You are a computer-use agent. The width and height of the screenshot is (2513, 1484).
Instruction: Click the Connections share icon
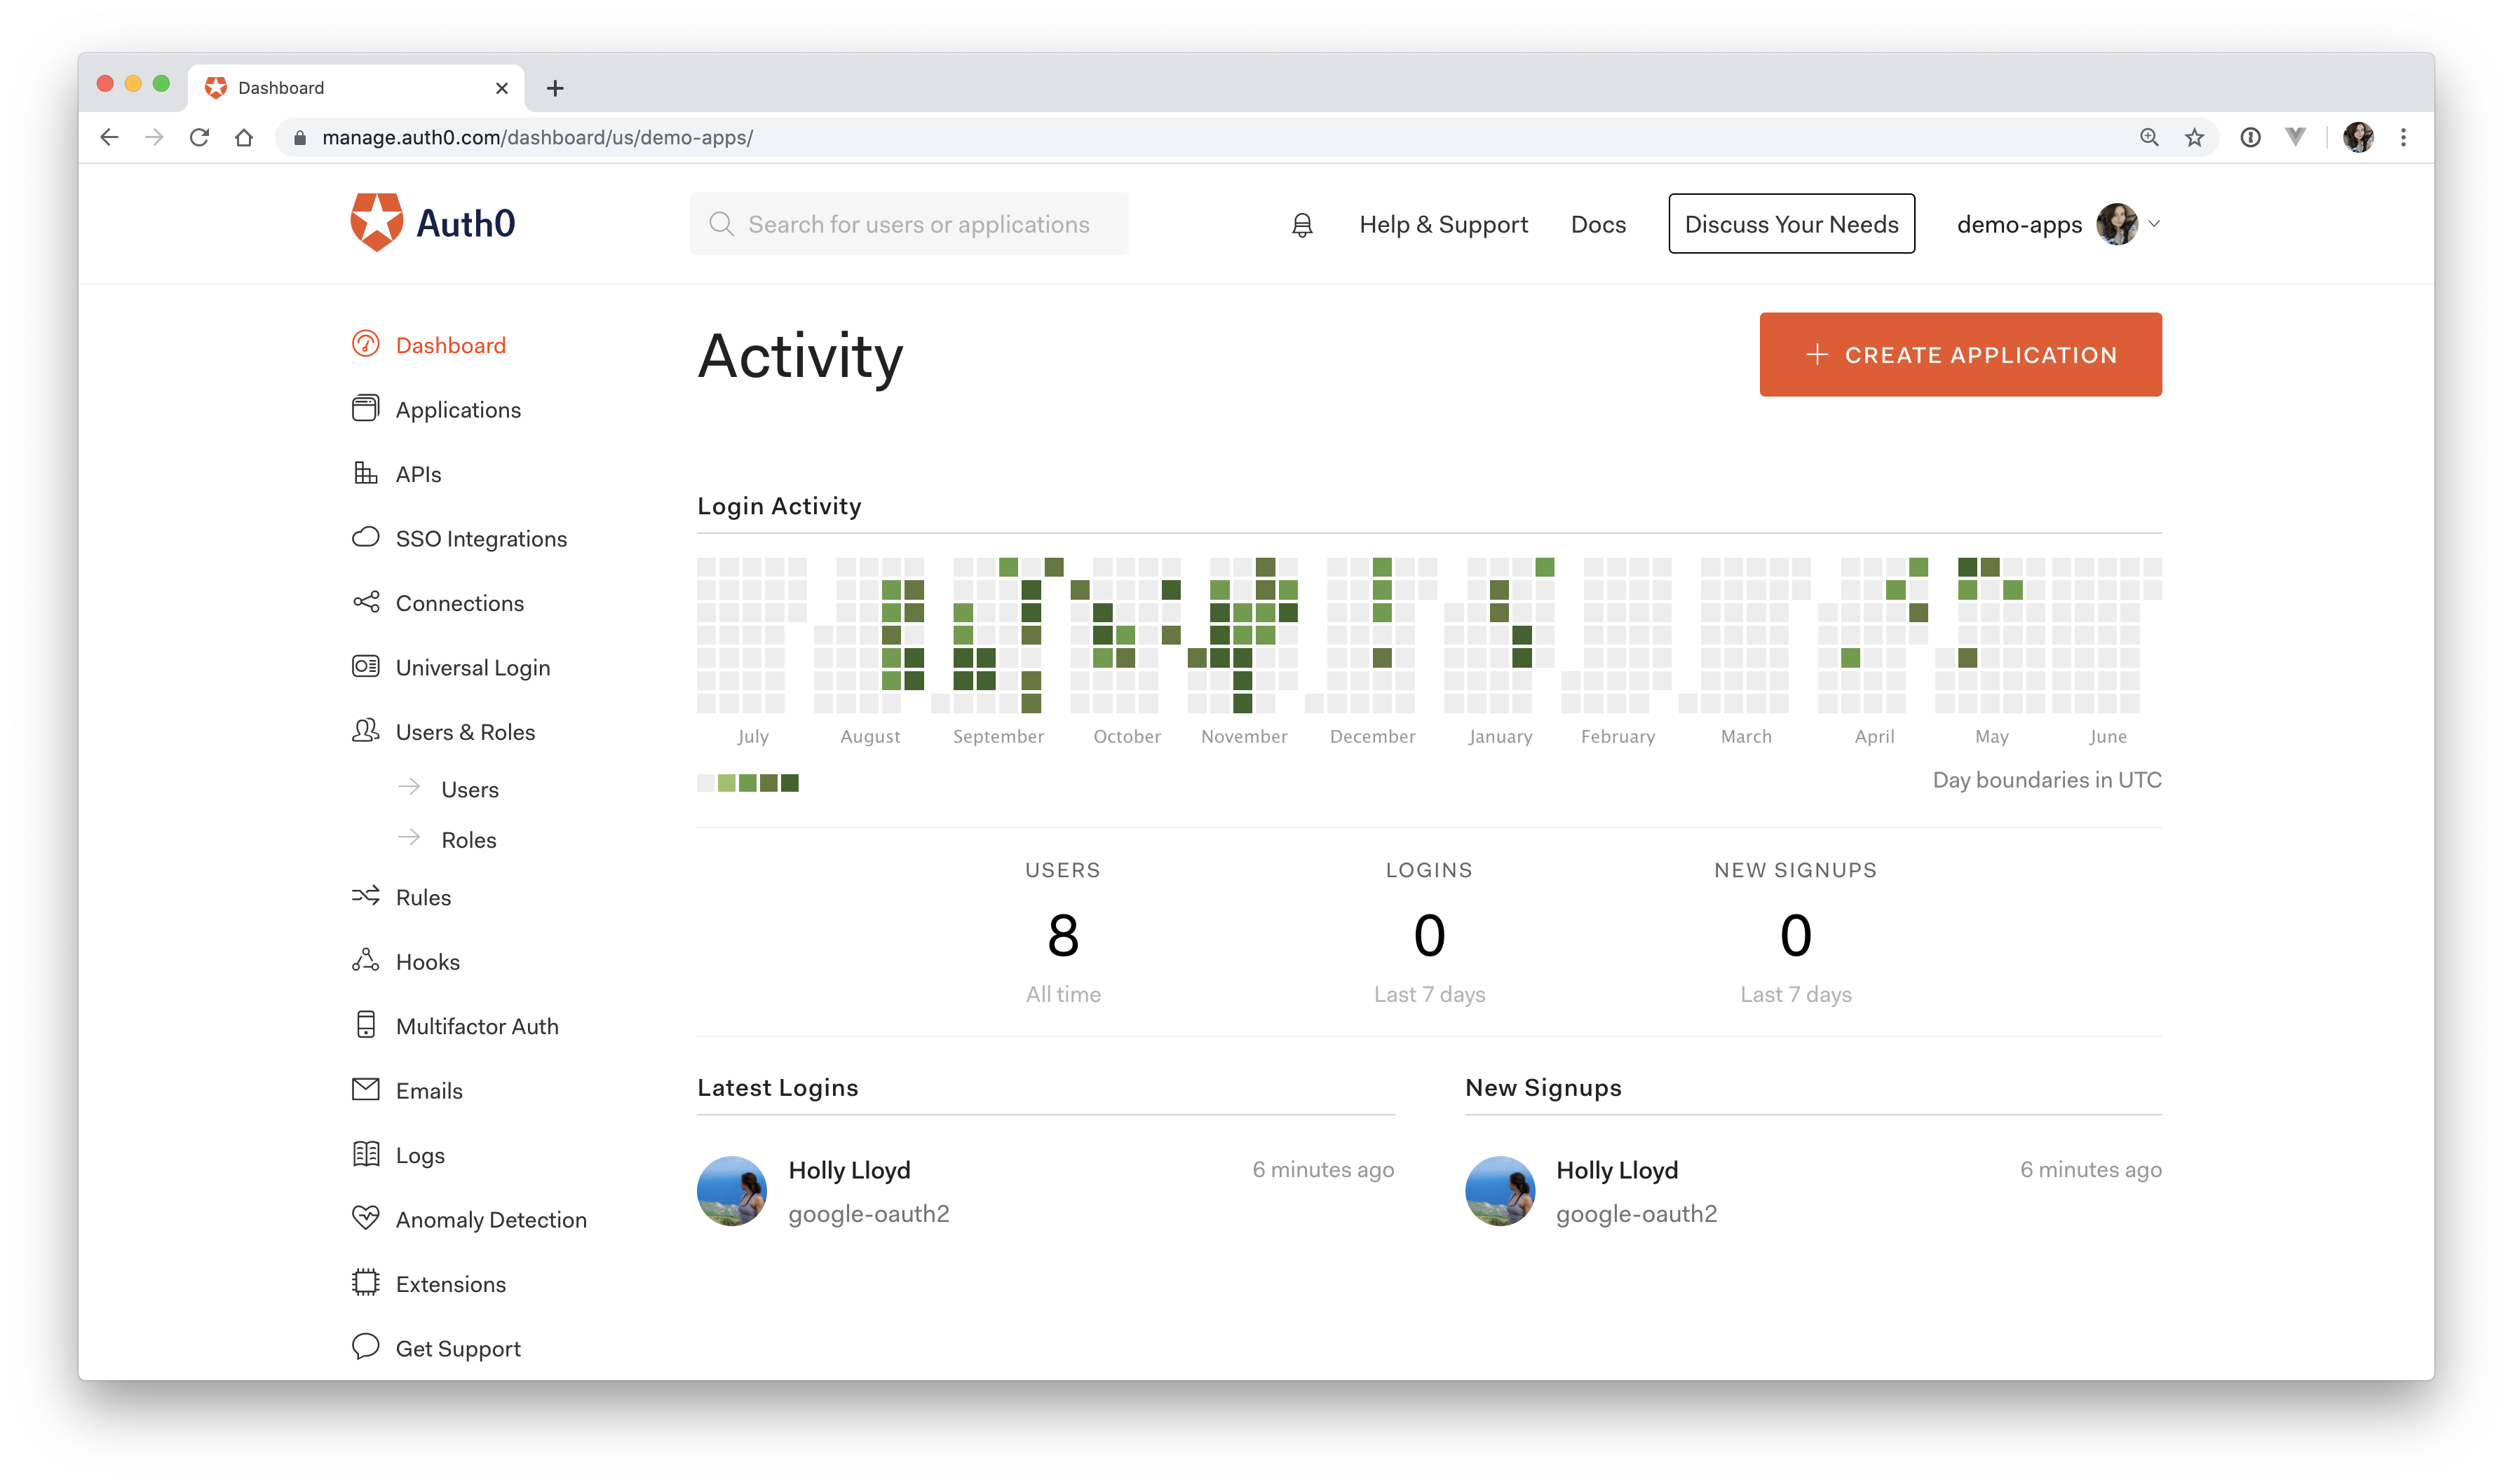[x=365, y=602]
